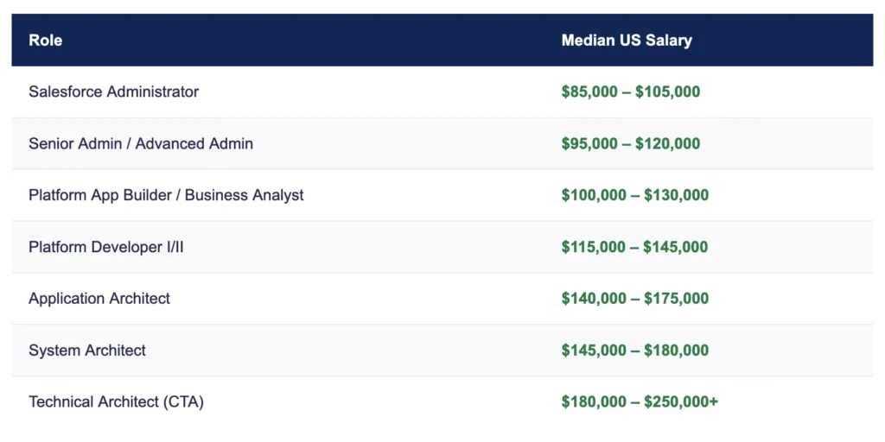Select the Application Architect role cell

point(99,299)
